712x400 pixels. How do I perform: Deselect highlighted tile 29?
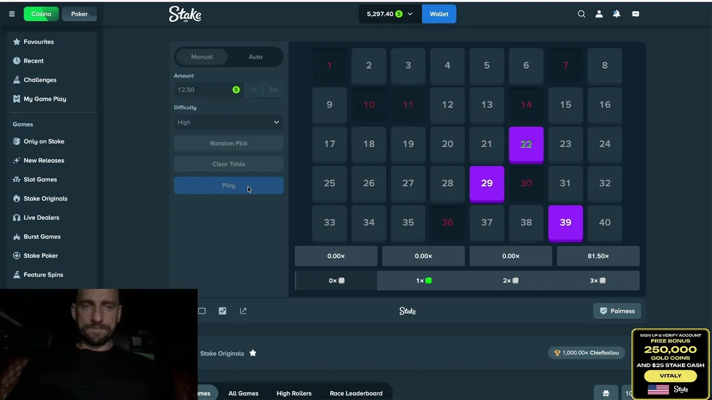point(487,183)
